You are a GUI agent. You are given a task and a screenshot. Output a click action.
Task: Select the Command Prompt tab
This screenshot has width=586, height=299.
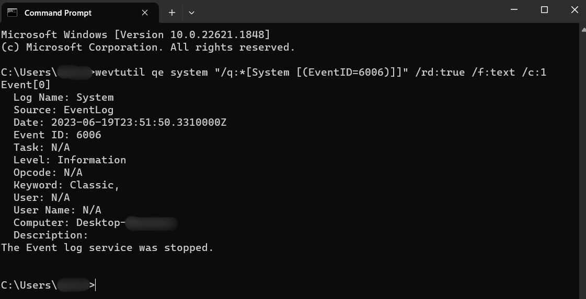pyautogui.click(x=58, y=13)
